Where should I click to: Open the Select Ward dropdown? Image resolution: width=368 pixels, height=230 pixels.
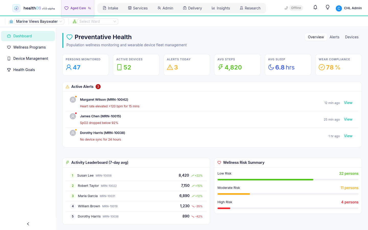tap(98, 21)
